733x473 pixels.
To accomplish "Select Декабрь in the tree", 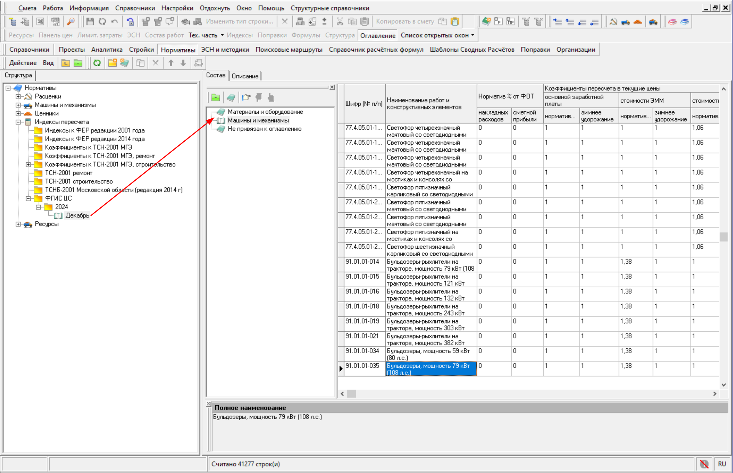I will [x=77, y=215].
